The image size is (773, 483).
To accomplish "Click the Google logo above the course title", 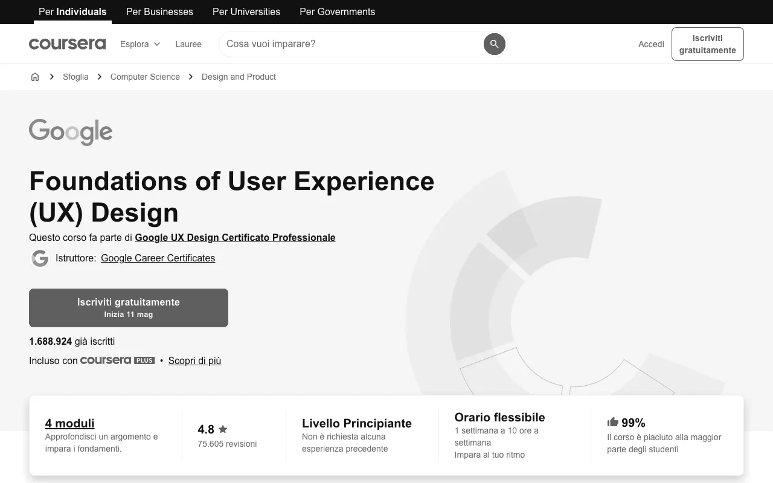I will click(71, 132).
